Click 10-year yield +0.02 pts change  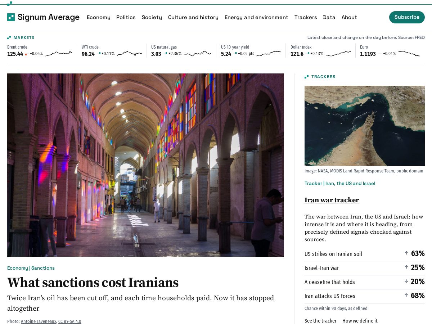point(246,54)
